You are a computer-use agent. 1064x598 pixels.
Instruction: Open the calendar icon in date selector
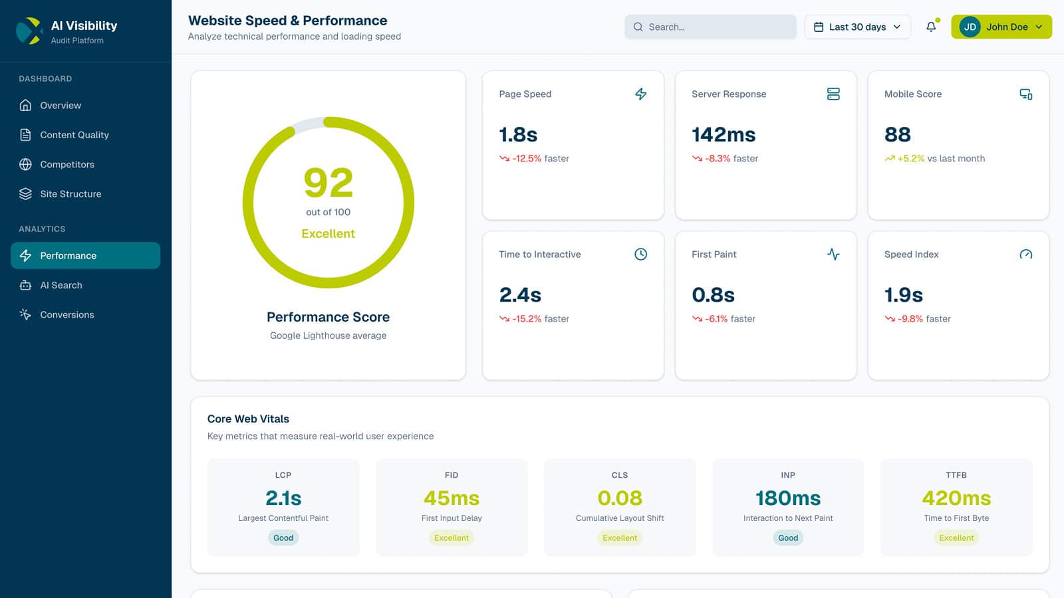coord(820,27)
